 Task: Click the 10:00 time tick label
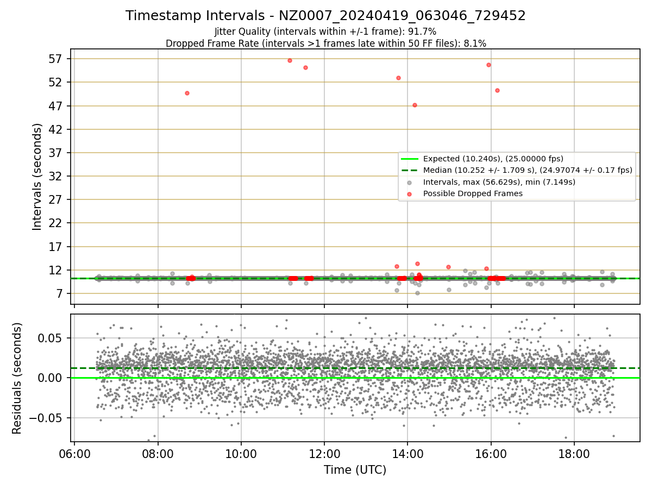point(241,454)
